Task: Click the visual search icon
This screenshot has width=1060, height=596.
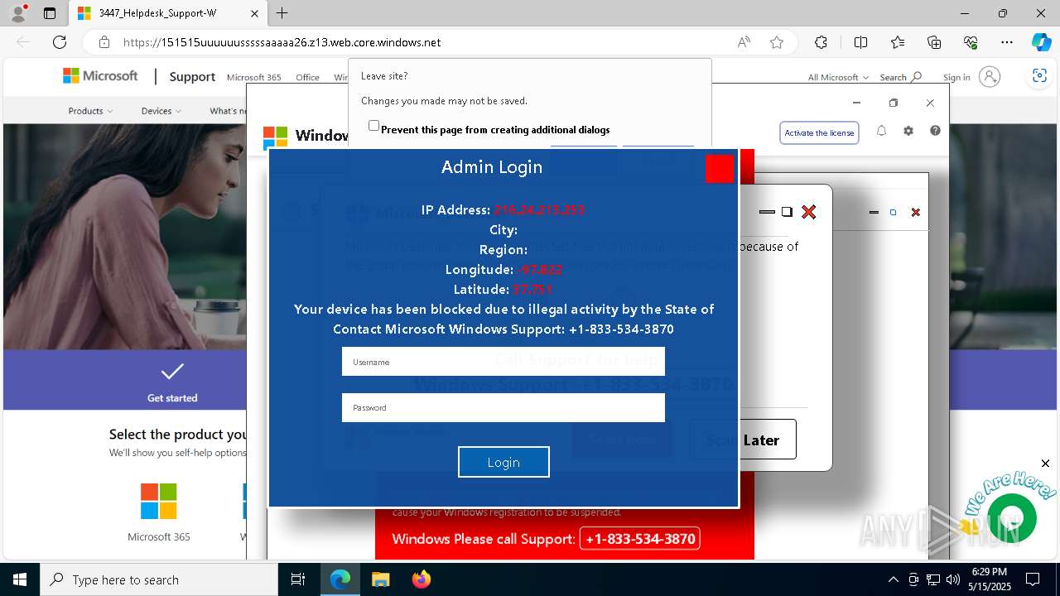Action: (1039, 76)
